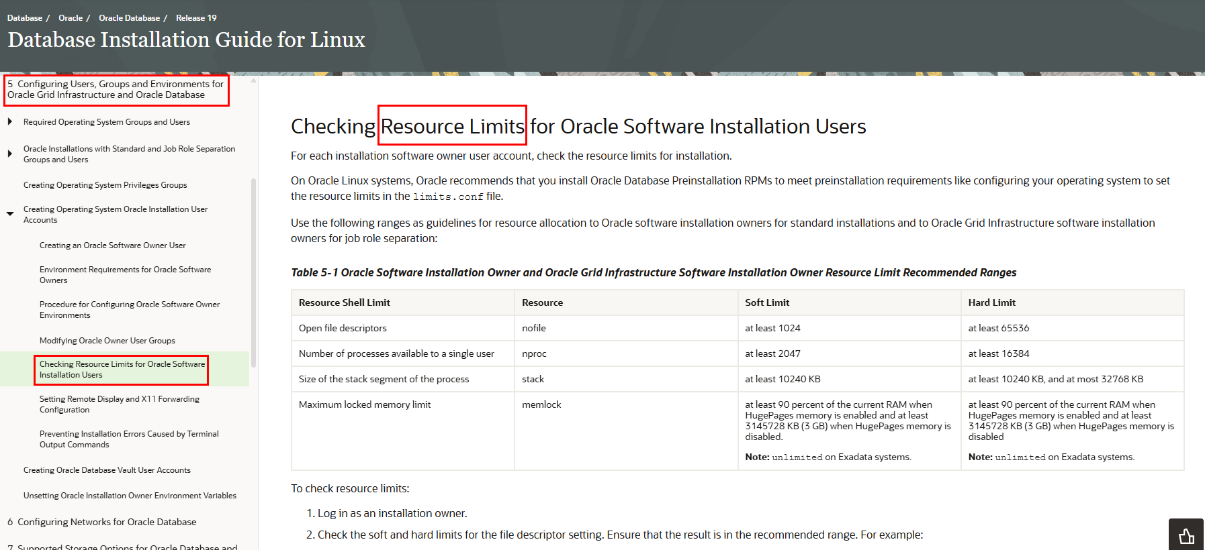Open Procedure for Configuring Oracle Software Owner Environments
This screenshot has width=1205, height=550.
130,310
